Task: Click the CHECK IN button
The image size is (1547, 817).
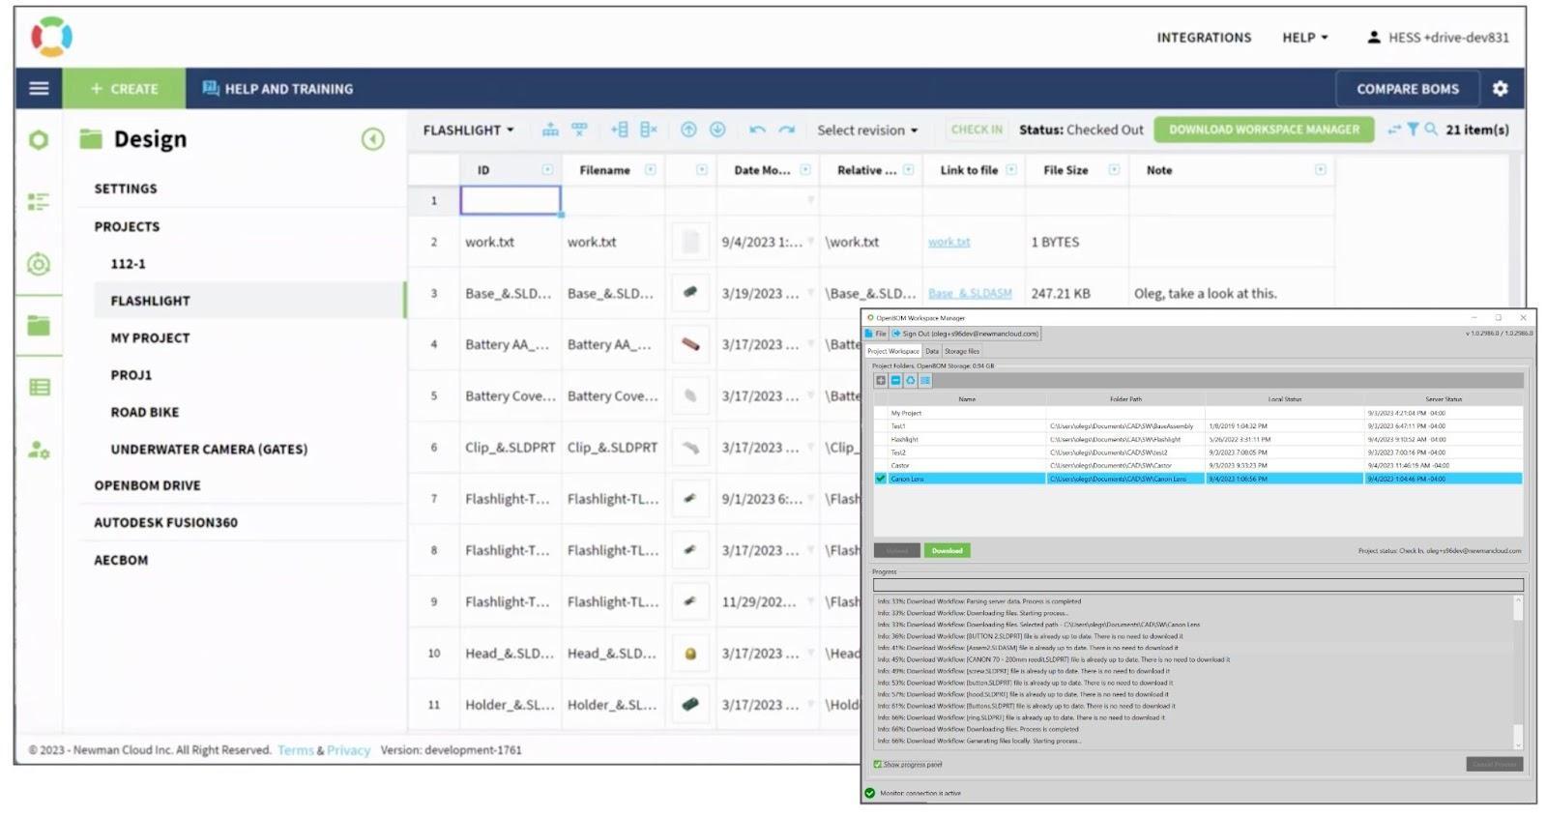Action: click(x=977, y=130)
